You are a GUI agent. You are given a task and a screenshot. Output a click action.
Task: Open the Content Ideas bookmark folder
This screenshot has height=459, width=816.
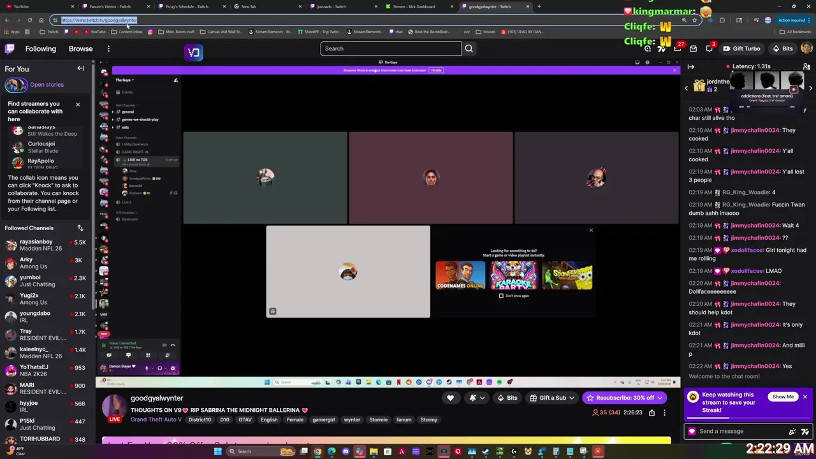click(x=127, y=32)
